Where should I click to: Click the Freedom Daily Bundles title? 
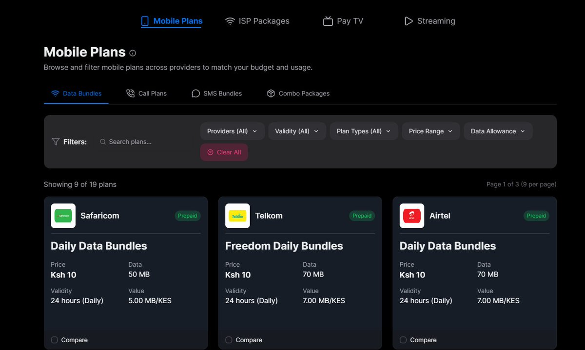point(284,246)
